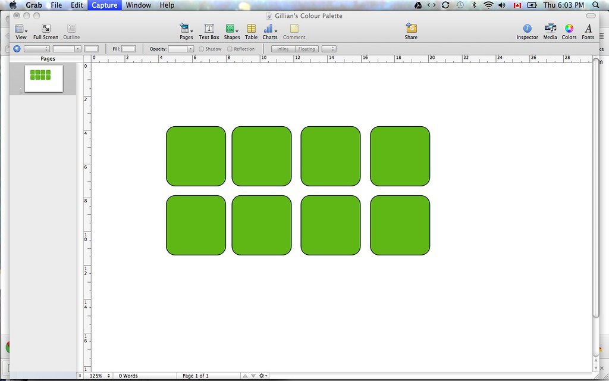The height and width of the screenshot is (381, 609).
Task: Click the Fill color well
Action: [128, 49]
